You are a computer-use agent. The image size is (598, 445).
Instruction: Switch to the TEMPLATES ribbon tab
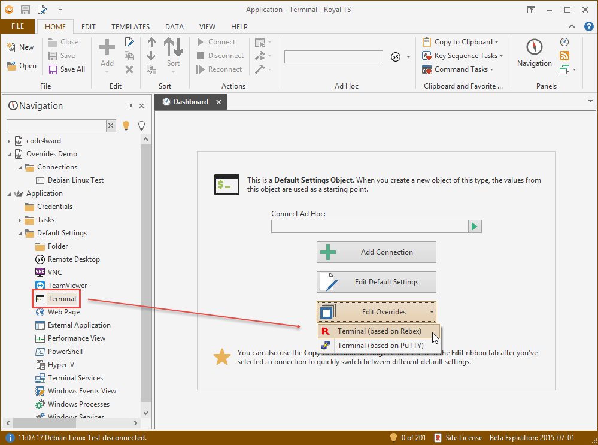tap(130, 27)
